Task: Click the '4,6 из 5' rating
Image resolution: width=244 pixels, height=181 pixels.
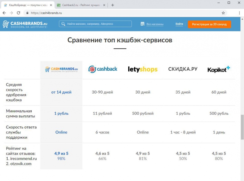Action: [x=102, y=153]
